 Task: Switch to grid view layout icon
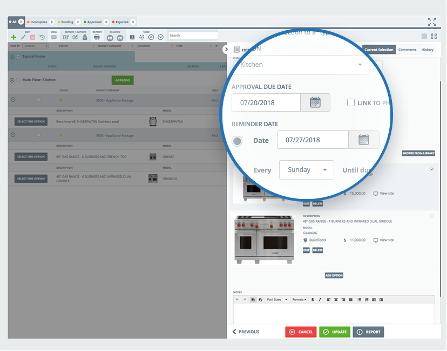coord(434,36)
